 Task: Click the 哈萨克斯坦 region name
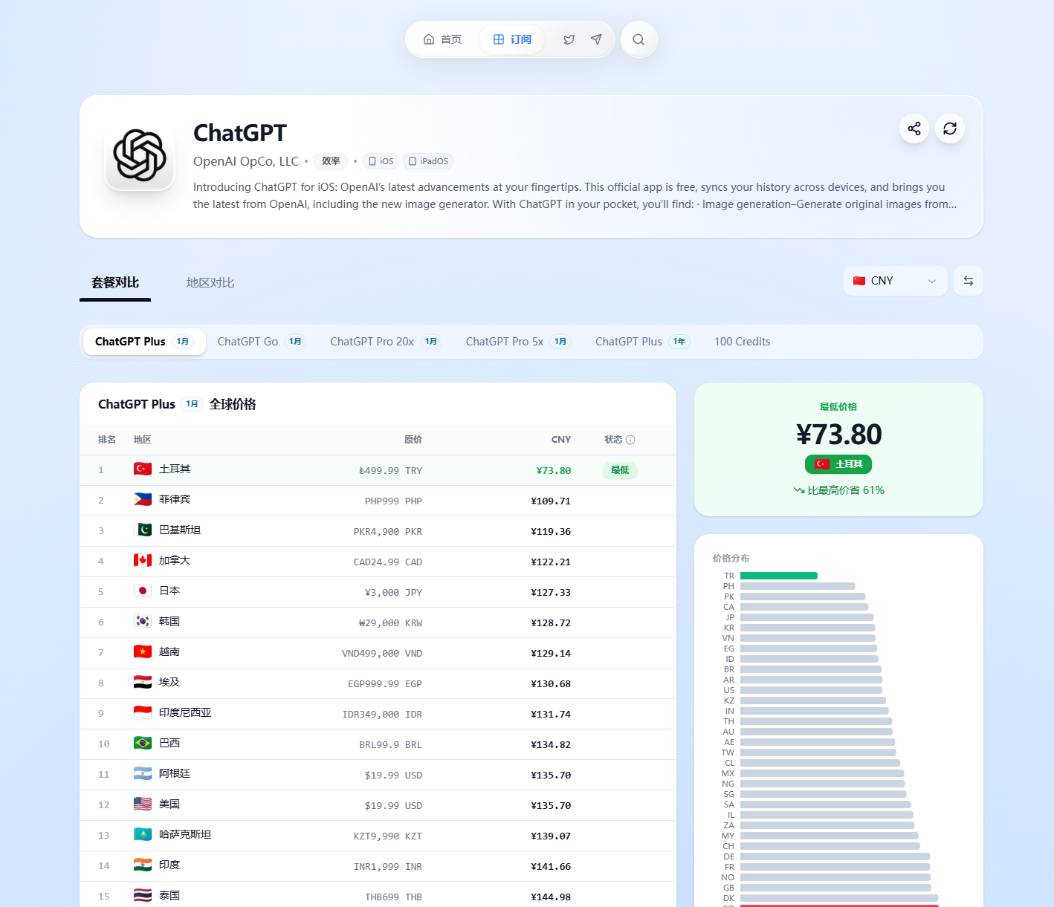[185, 835]
